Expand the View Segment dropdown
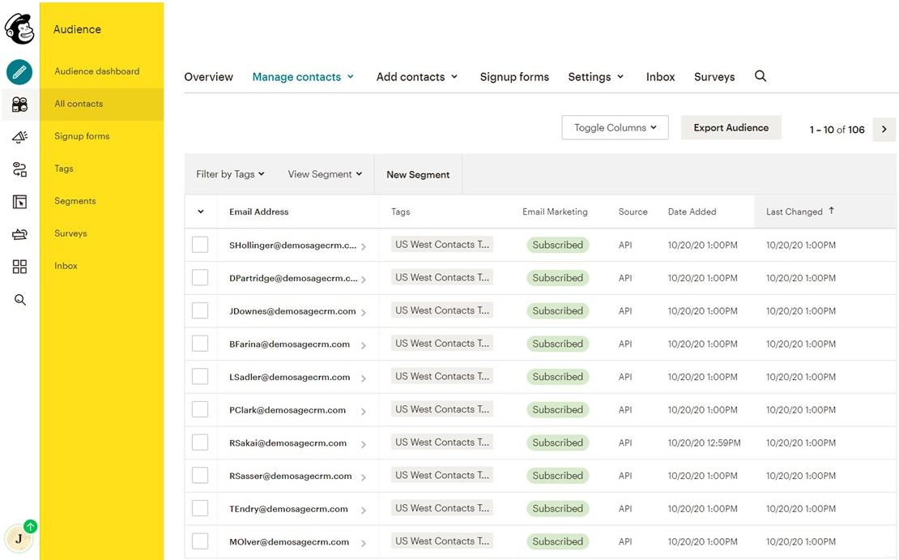The image size is (899, 560). [325, 174]
